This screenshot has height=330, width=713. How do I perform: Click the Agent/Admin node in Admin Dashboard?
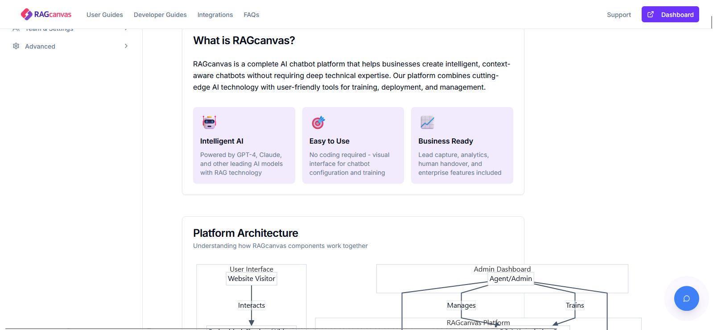510,278
